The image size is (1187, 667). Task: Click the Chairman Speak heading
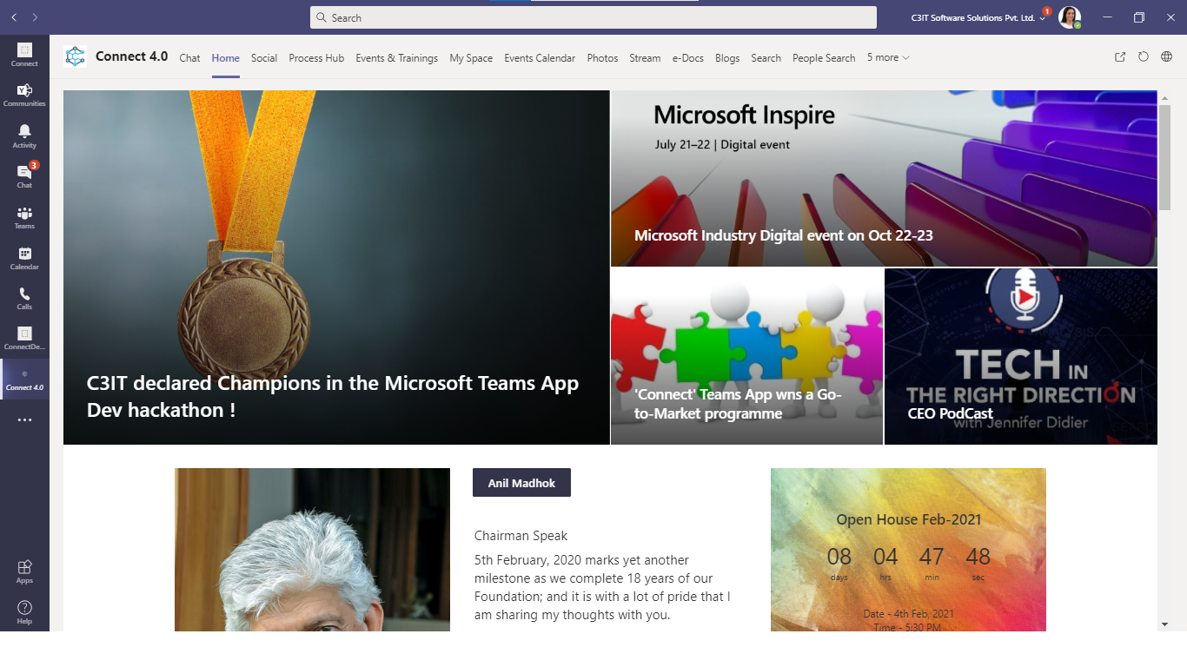521,536
